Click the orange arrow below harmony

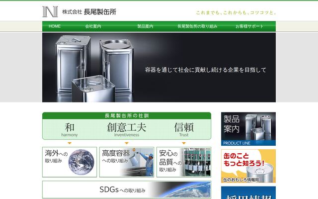(x=70, y=143)
